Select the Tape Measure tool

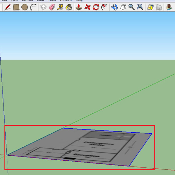point(60,7)
